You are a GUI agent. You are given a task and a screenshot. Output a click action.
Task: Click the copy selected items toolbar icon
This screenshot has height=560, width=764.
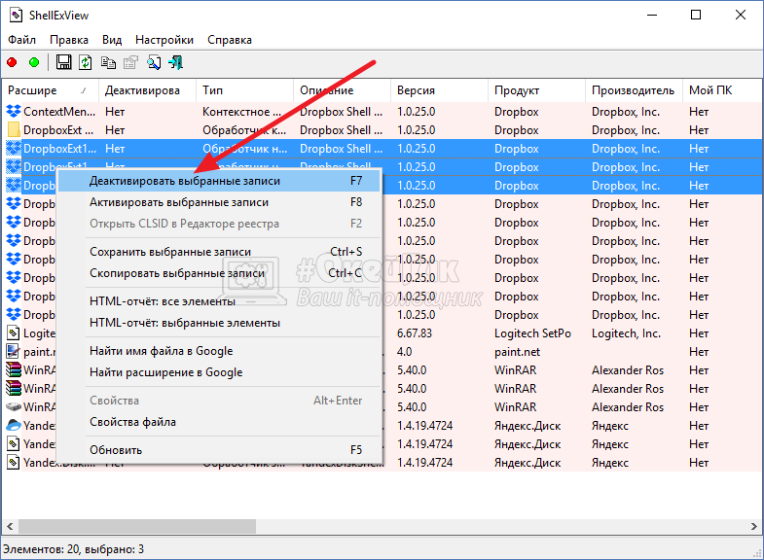[108, 62]
